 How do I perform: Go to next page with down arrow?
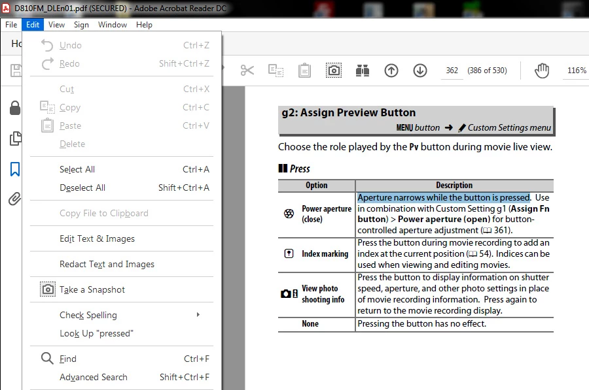coord(420,70)
